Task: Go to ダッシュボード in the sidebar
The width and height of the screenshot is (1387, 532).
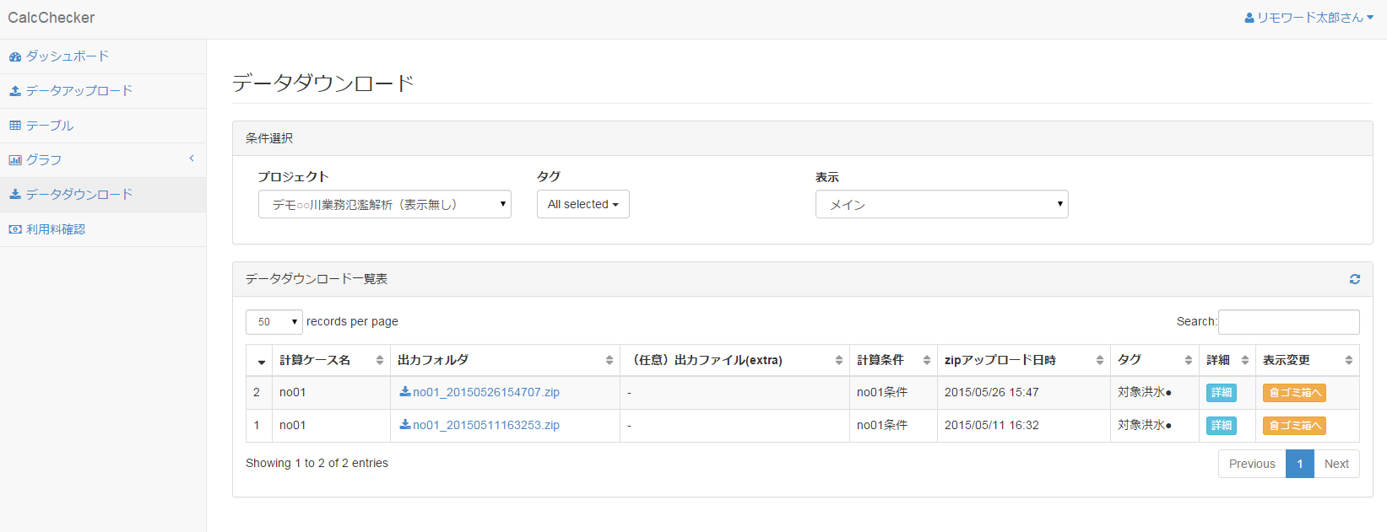Action: coord(67,56)
